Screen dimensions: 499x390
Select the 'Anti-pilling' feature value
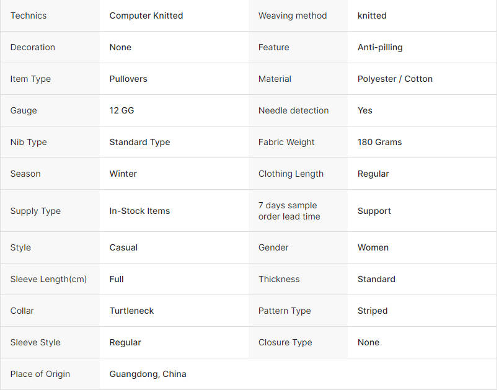[380, 48]
